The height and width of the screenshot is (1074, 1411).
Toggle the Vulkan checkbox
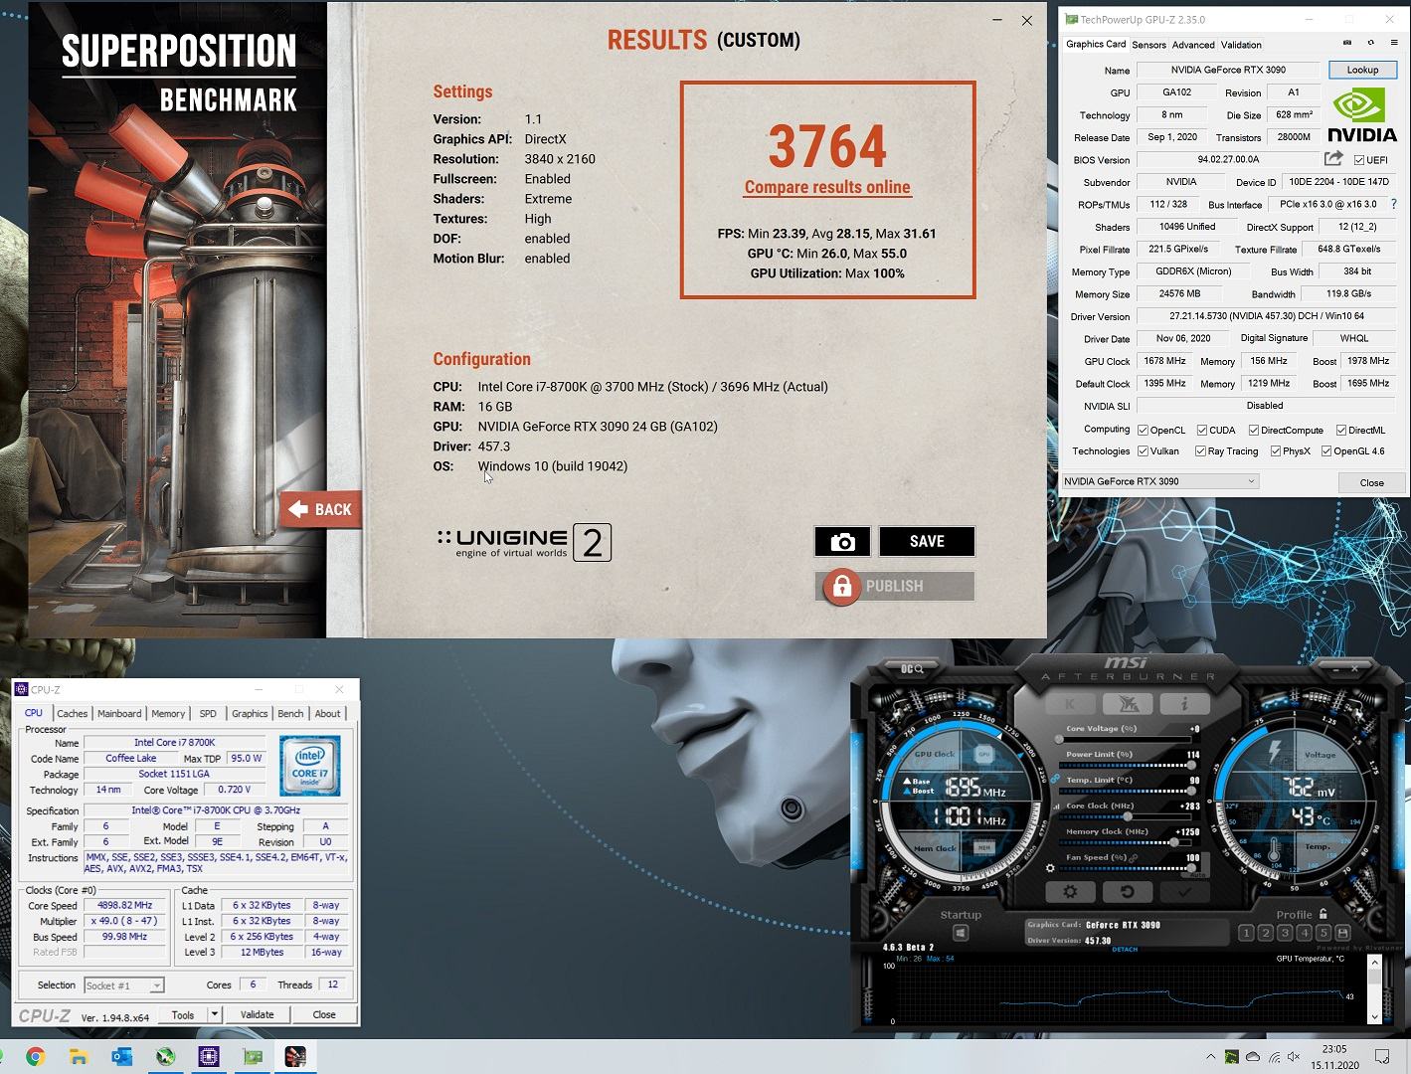(x=1143, y=451)
